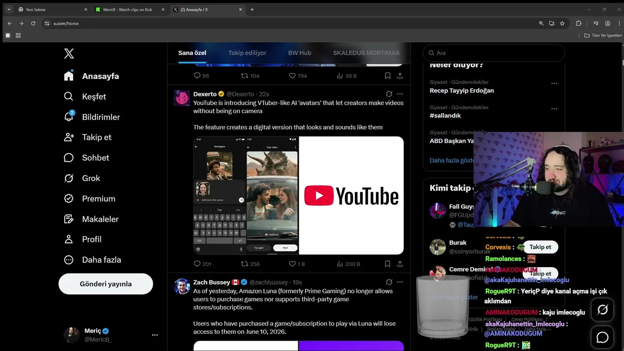Click the X logo in the sidebar

pyautogui.click(x=69, y=54)
